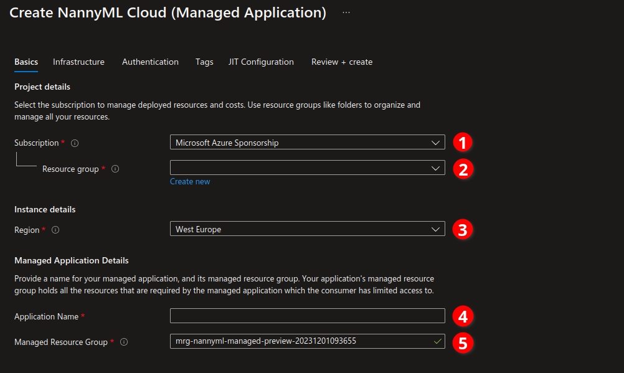
Task: Select the Basics tab
Action: (26, 62)
